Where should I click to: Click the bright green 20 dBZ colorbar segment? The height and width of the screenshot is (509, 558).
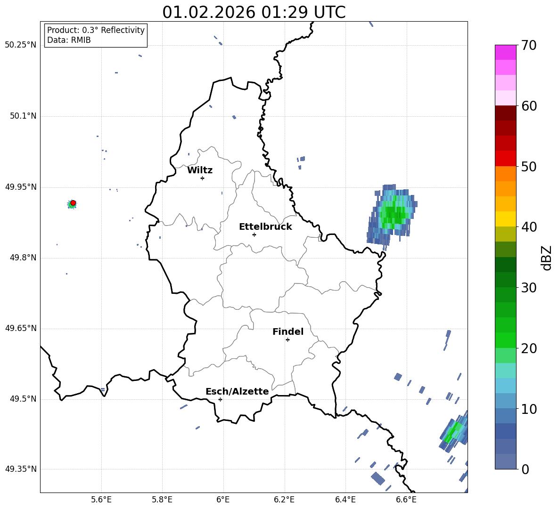(x=505, y=340)
